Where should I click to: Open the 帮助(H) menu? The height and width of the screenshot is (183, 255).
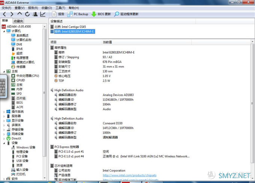click(73, 8)
